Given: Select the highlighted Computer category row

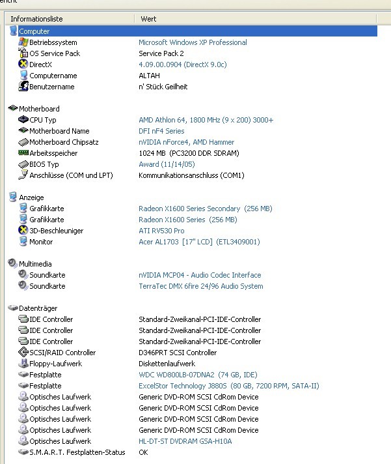Looking at the screenshot, I should pos(198,31).
